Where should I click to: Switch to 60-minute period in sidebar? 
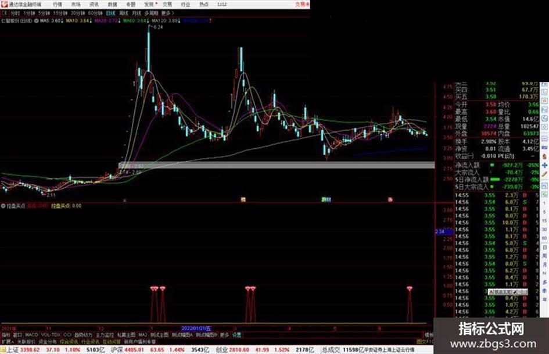pyautogui.click(x=544, y=238)
